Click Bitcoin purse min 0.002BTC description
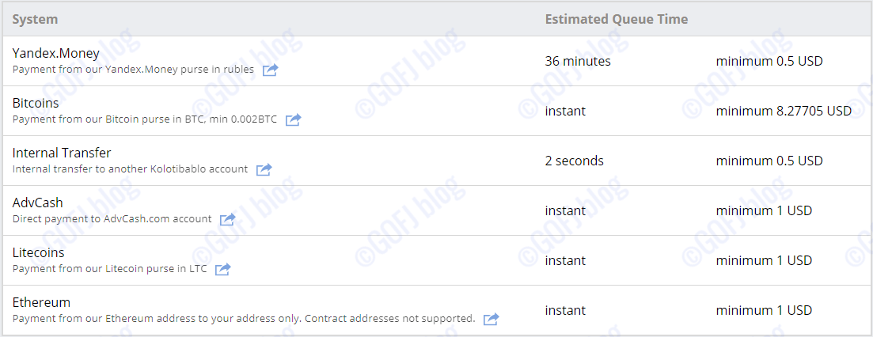Viewport: 873px width, 337px height. coord(145,119)
